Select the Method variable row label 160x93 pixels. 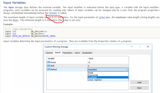pos(54,69)
